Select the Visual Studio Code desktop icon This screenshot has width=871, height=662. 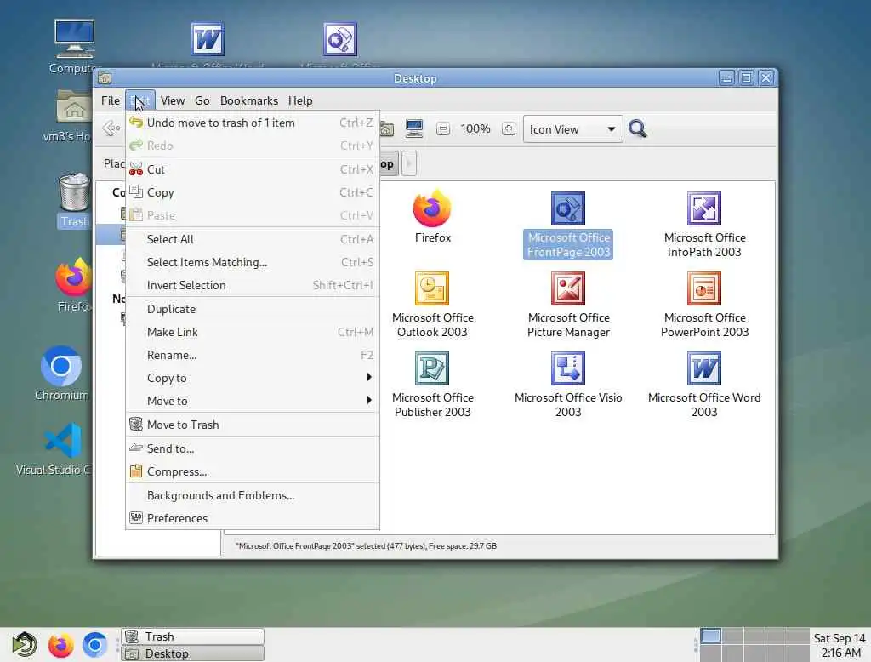pos(63,440)
